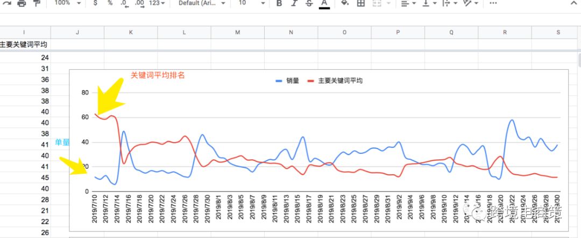Screen dimensions: 581x238
Task: Open the text rotation dropdown
Action: click(x=471, y=3)
